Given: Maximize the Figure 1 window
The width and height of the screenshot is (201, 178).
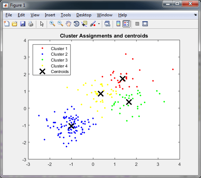Looking at the screenshot, I should point(177,3).
